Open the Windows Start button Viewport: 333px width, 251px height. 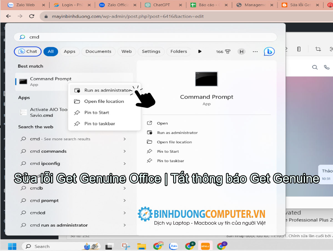pos(12,246)
